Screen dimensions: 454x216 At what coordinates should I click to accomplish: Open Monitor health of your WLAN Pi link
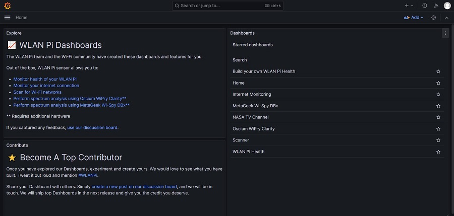click(45, 79)
